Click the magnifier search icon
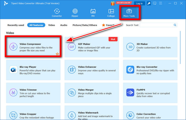 click(175, 25)
